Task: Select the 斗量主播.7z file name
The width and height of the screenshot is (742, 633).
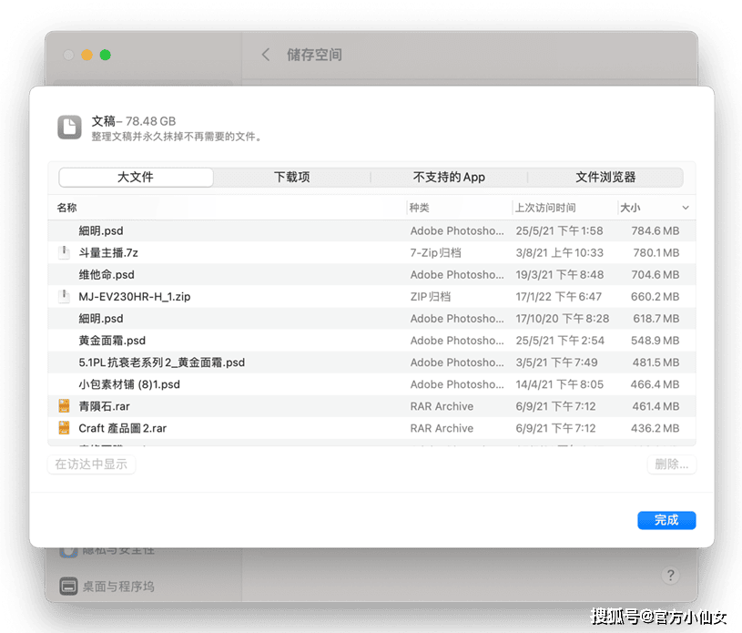Action: point(108,253)
